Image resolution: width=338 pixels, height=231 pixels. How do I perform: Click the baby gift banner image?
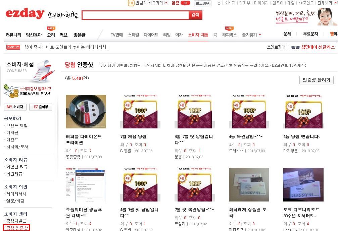pyautogui.click(x=305, y=17)
